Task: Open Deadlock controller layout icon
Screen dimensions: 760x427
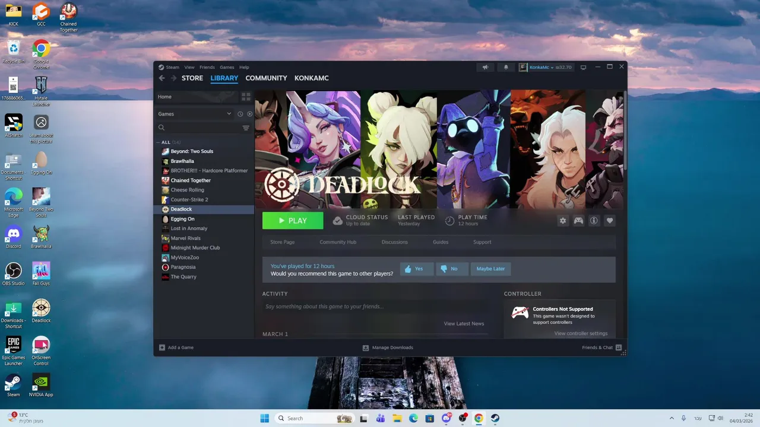Action: pos(578,221)
